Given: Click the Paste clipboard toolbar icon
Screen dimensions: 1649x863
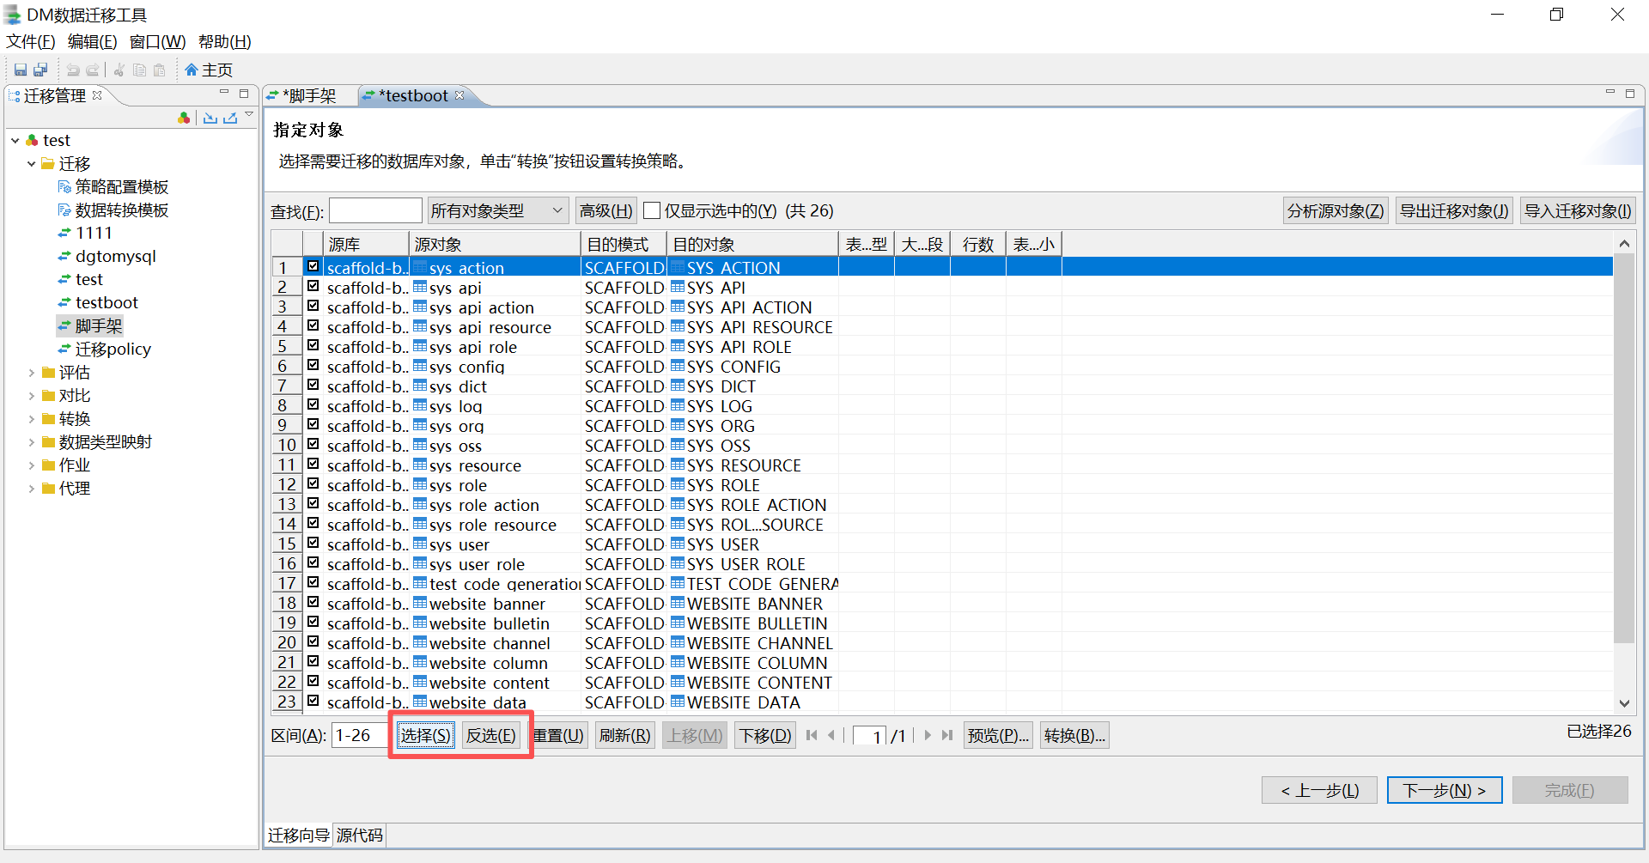Looking at the screenshot, I should click(159, 70).
